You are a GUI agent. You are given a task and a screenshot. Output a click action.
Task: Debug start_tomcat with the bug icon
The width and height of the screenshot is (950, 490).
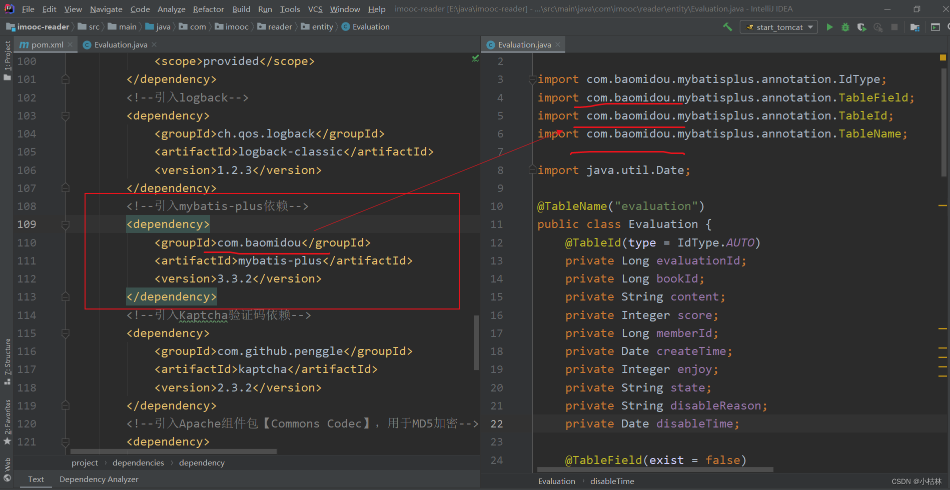click(x=845, y=27)
